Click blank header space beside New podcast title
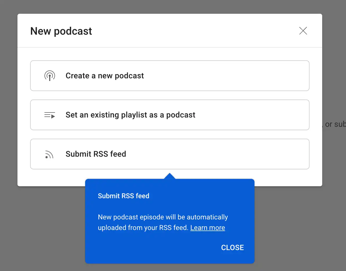Viewport: 346px width, 271px height. coord(196,31)
